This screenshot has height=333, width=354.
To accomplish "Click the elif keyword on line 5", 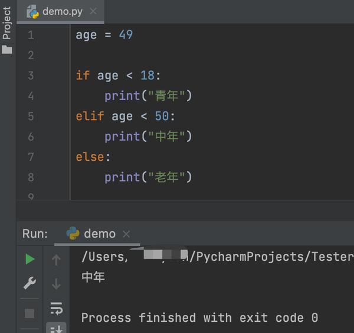I will tap(90, 116).
